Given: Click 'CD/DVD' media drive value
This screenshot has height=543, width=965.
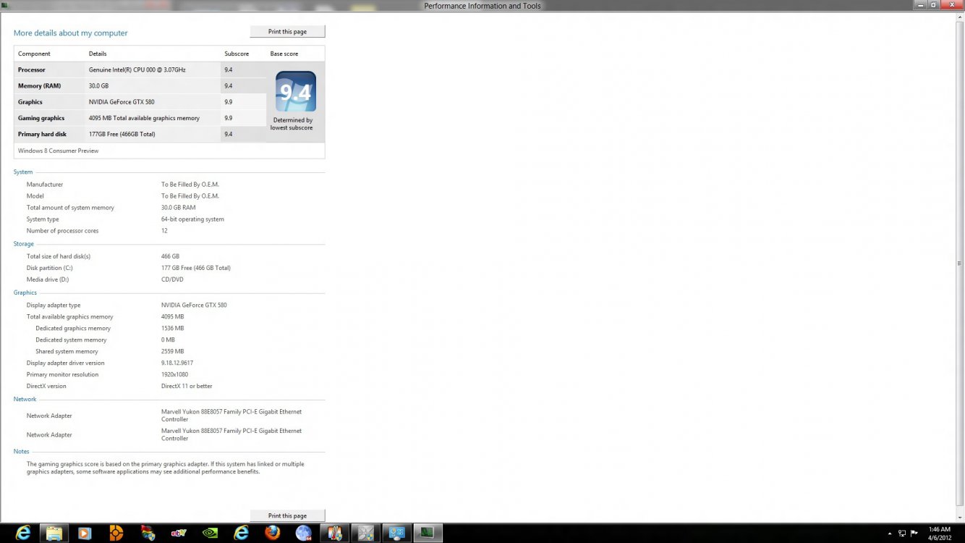Looking at the screenshot, I should pos(172,279).
